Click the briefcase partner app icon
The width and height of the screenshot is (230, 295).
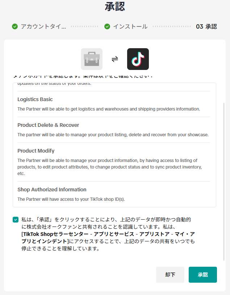click(x=92, y=59)
